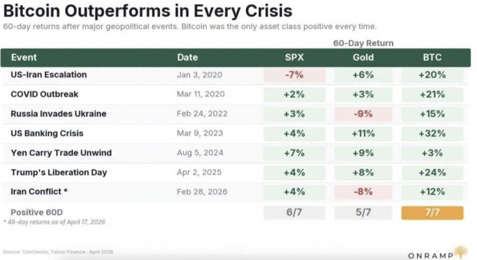Click the SPX column header
The height and width of the screenshot is (260, 477).
tap(294, 58)
